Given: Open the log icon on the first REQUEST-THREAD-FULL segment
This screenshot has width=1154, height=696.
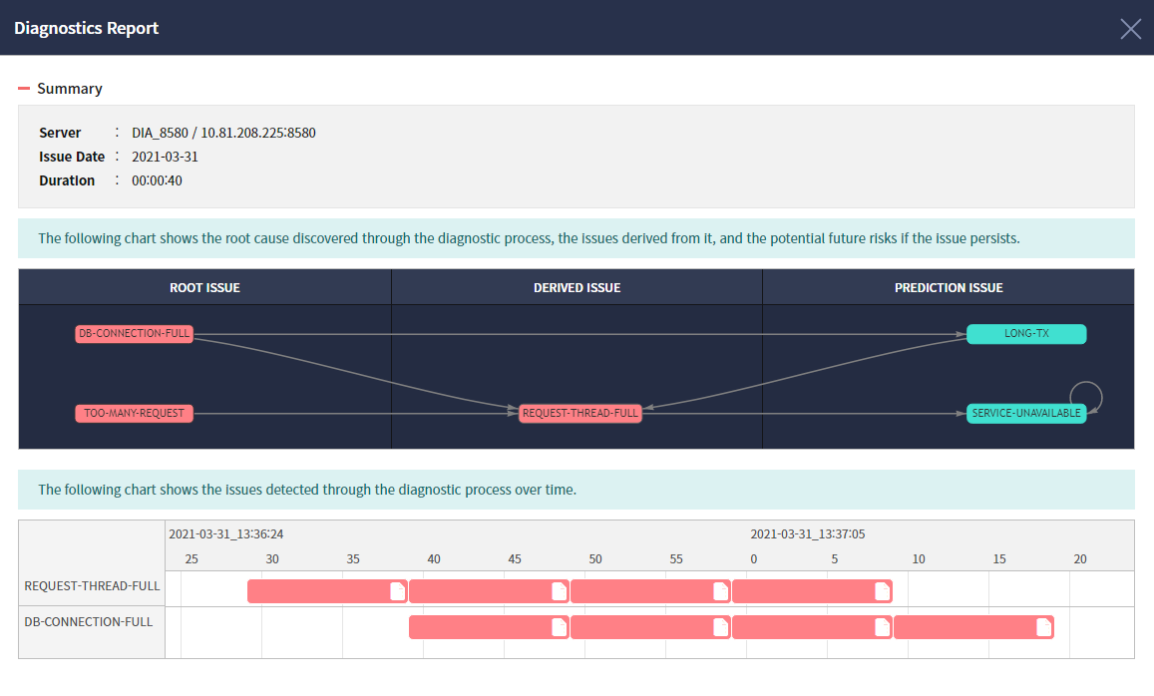Looking at the screenshot, I should pos(396,590).
